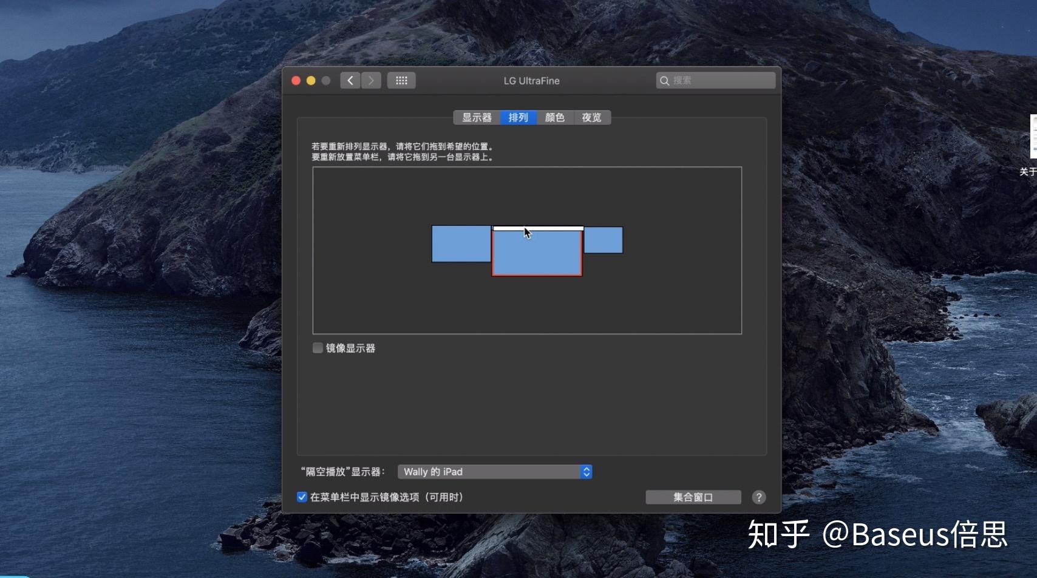Open the help question mark button

coord(758,497)
